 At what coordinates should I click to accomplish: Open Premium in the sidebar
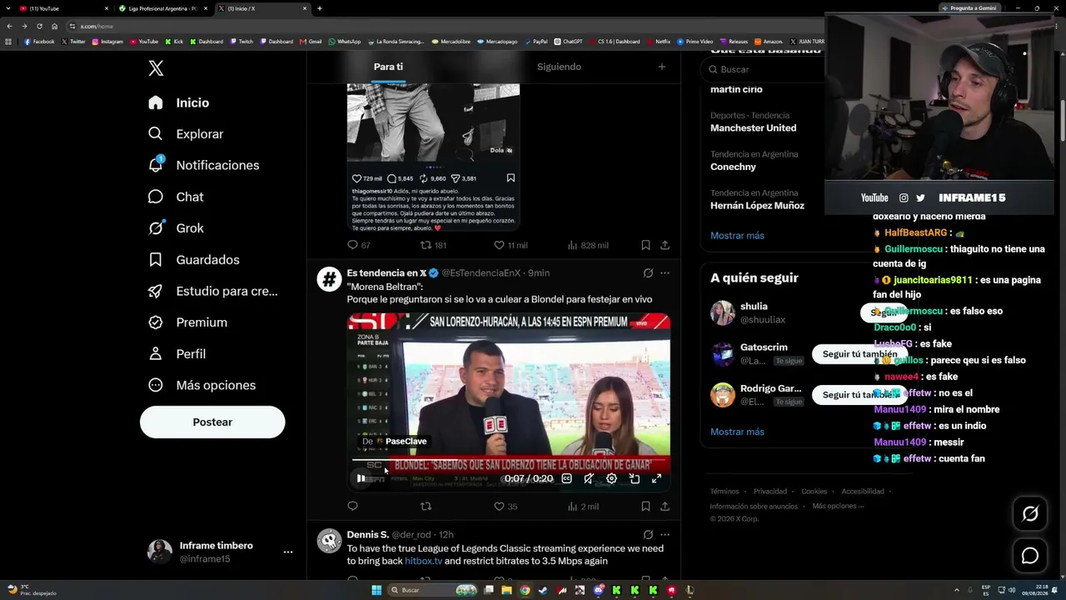(x=187, y=322)
